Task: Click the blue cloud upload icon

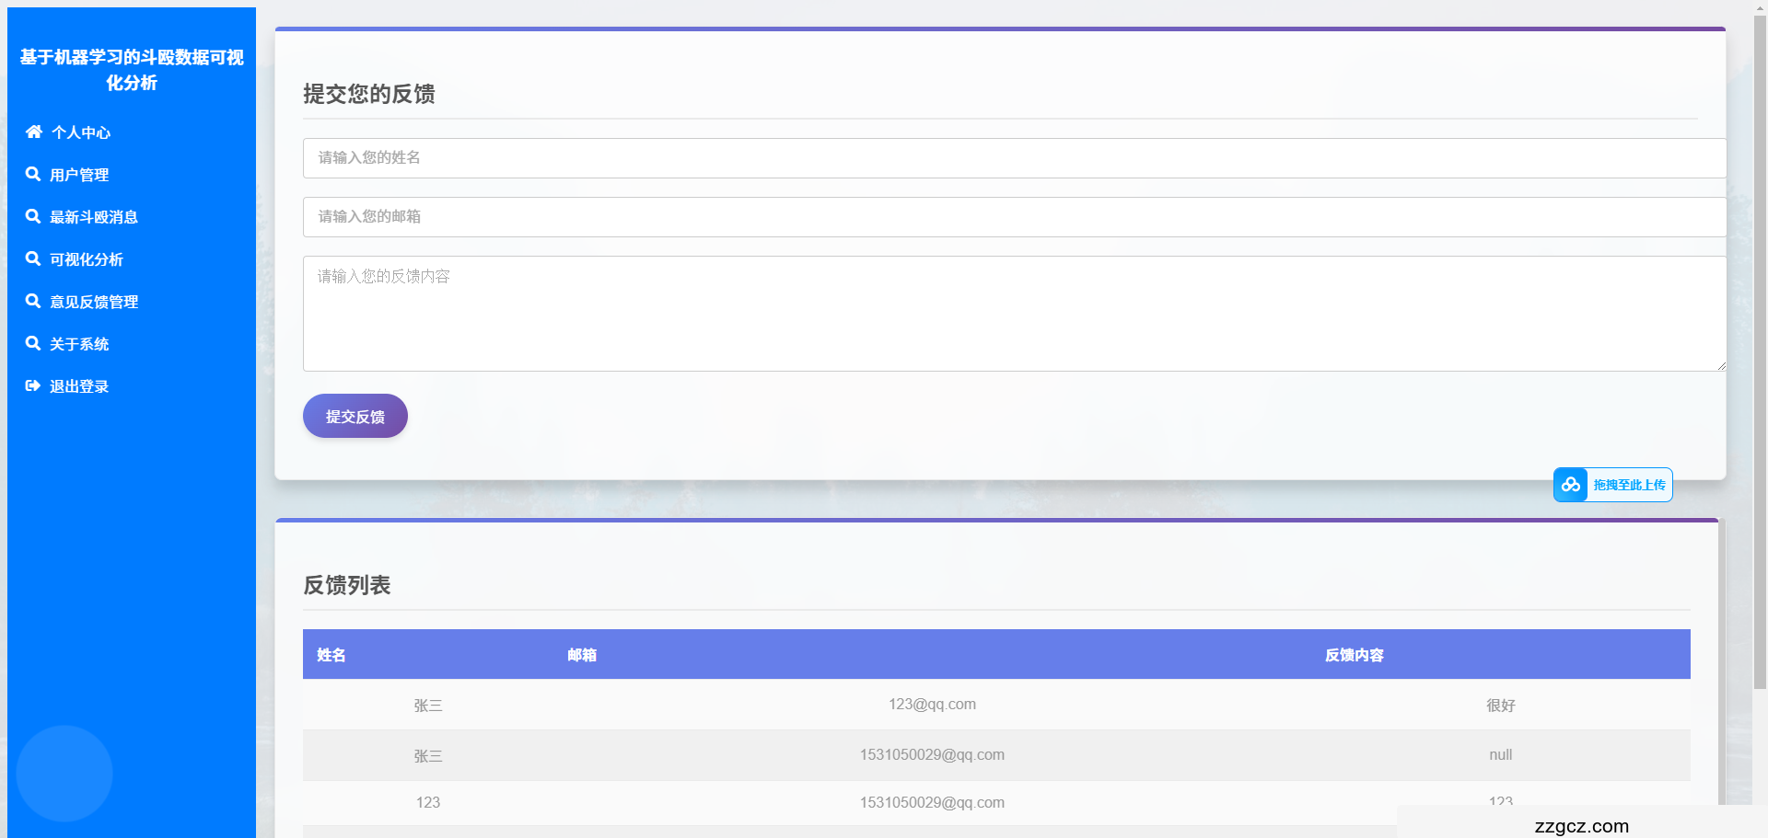Action: pyautogui.click(x=1571, y=485)
